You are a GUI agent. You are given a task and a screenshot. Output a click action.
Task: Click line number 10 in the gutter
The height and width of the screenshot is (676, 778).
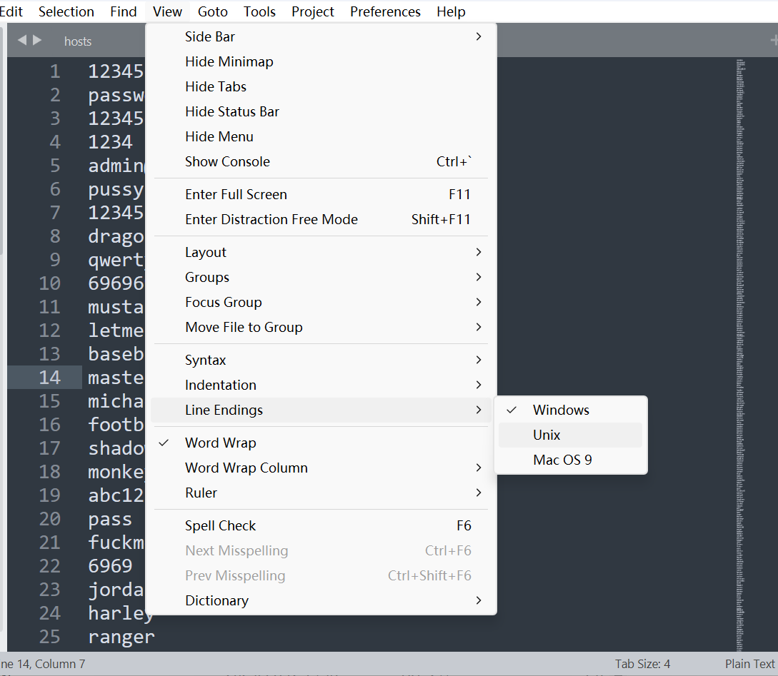pos(49,283)
